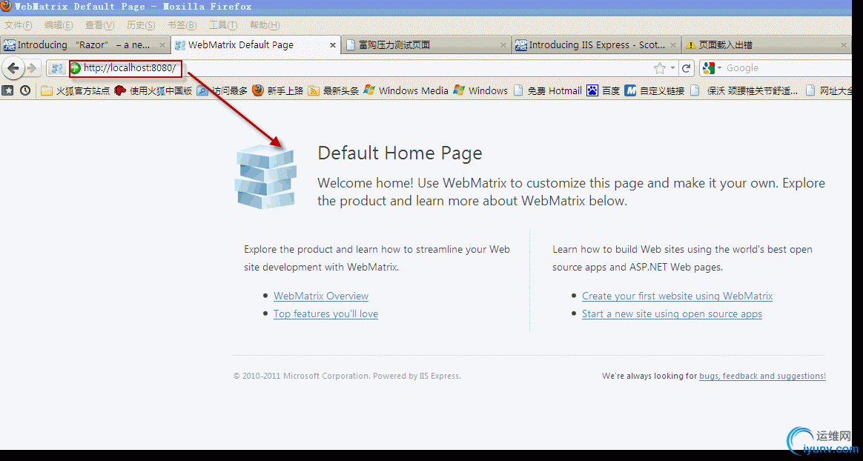The width and height of the screenshot is (863, 461).
Task: Bookmark this page with the star icon
Action: click(659, 68)
